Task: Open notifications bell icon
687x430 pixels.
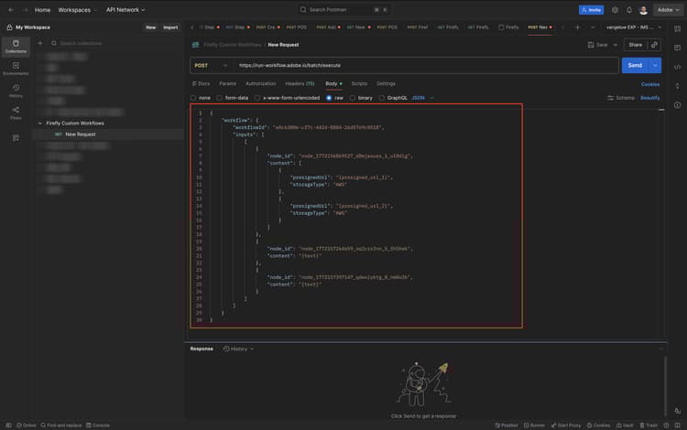Action: click(628, 10)
